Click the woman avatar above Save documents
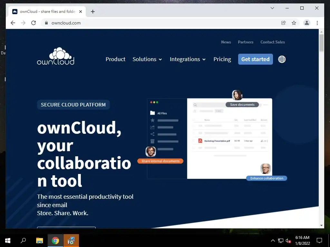The width and height of the screenshot is (330, 247). tap(237, 95)
